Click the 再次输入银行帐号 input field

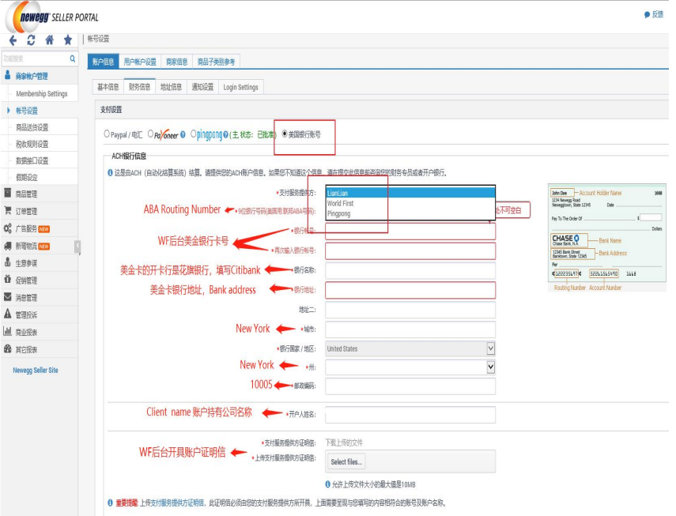(x=410, y=250)
